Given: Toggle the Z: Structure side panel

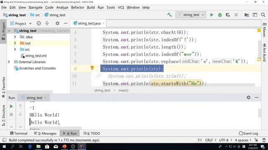Looking at the screenshot, I should [3, 115].
